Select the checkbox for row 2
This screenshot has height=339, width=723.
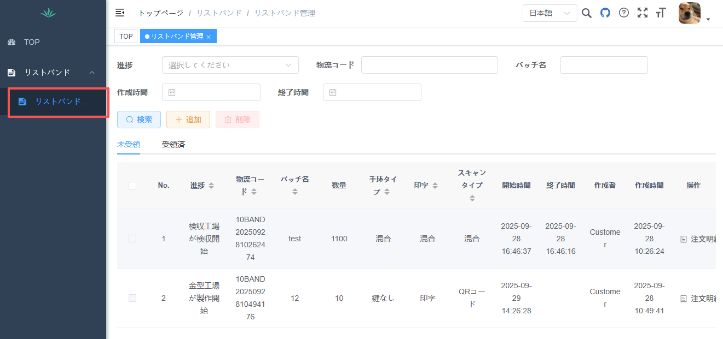pos(132,298)
